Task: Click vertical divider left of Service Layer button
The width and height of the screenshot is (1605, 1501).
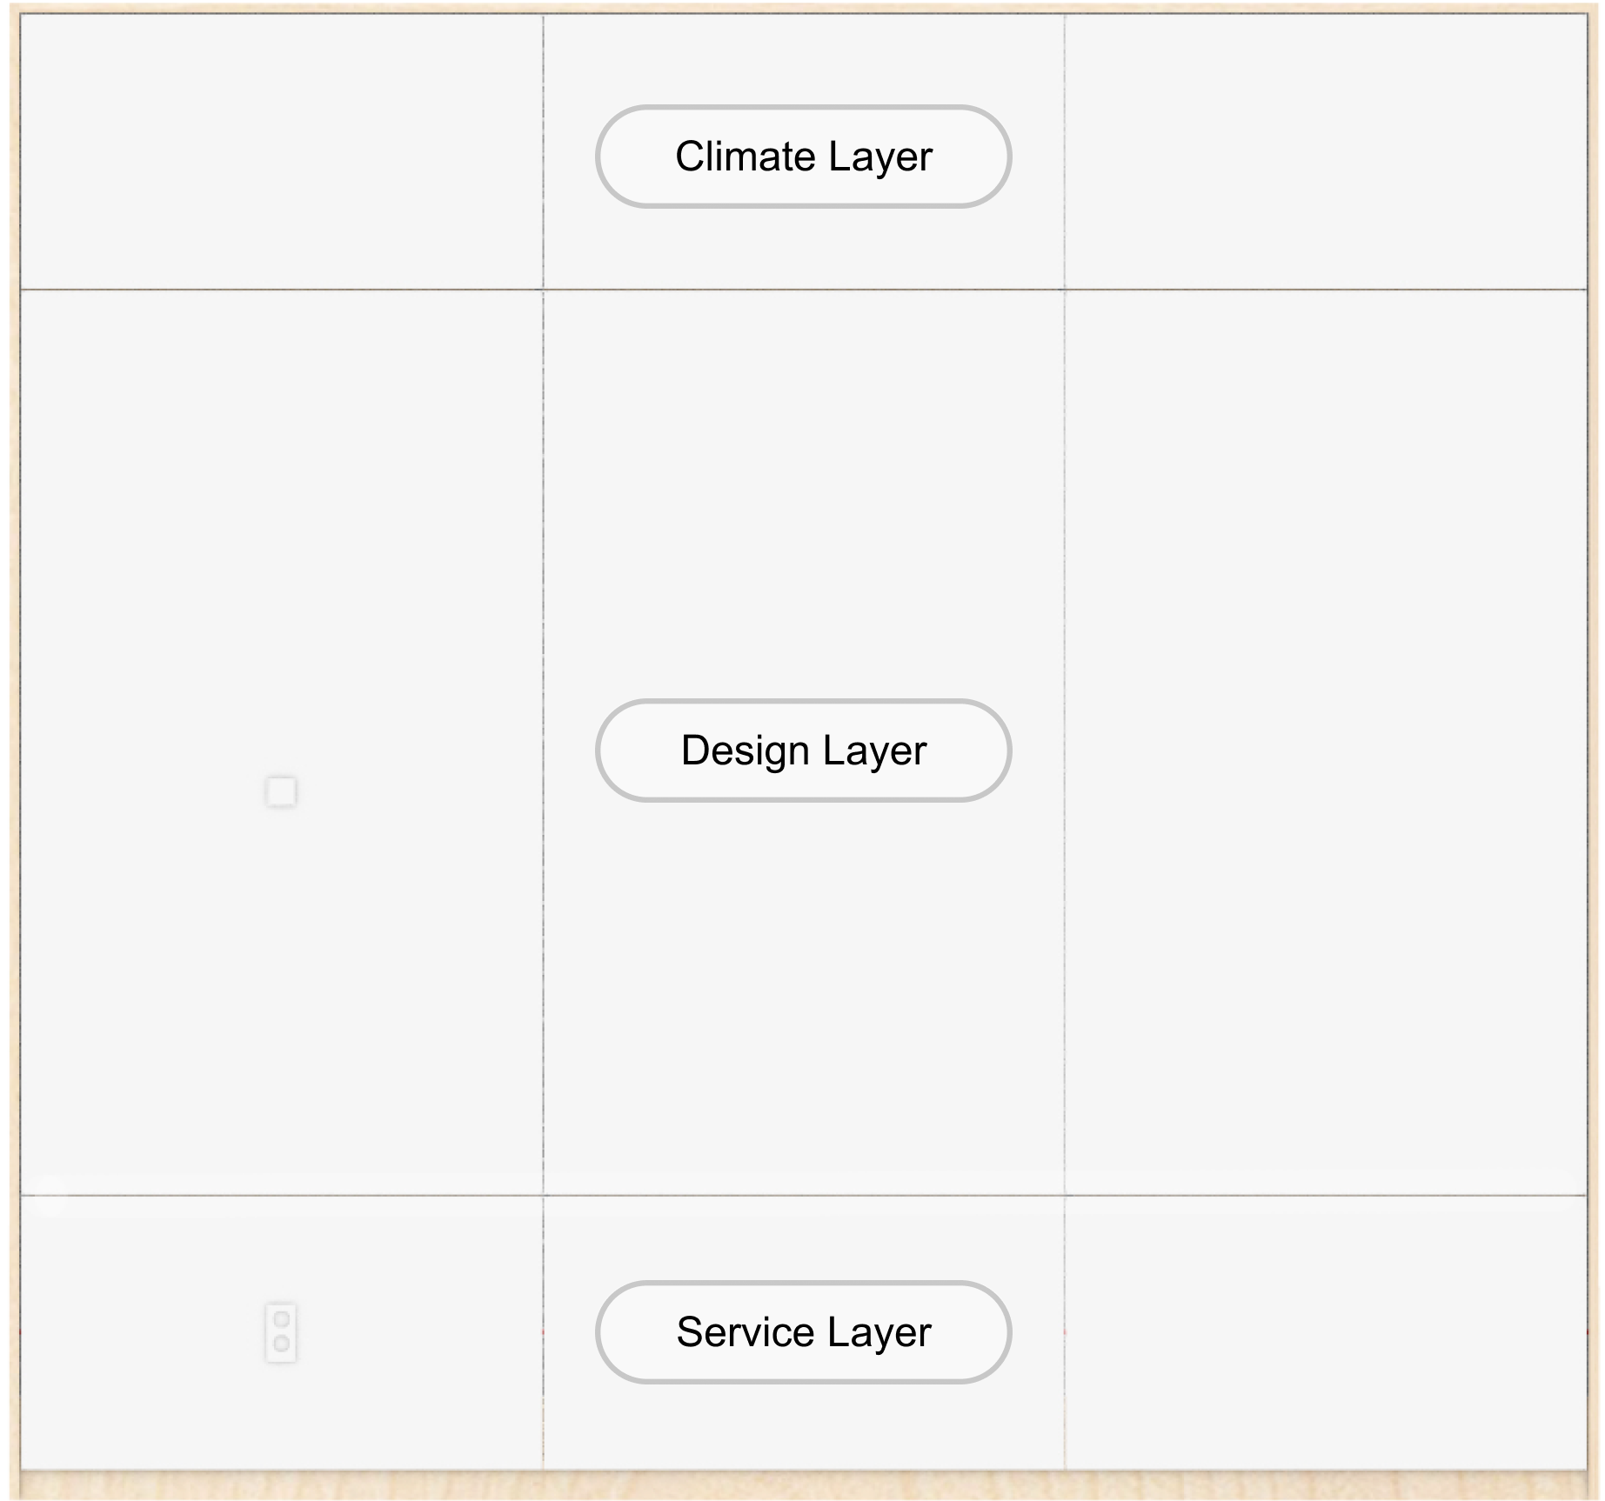Action: pyautogui.click(x=544, y=1331)
